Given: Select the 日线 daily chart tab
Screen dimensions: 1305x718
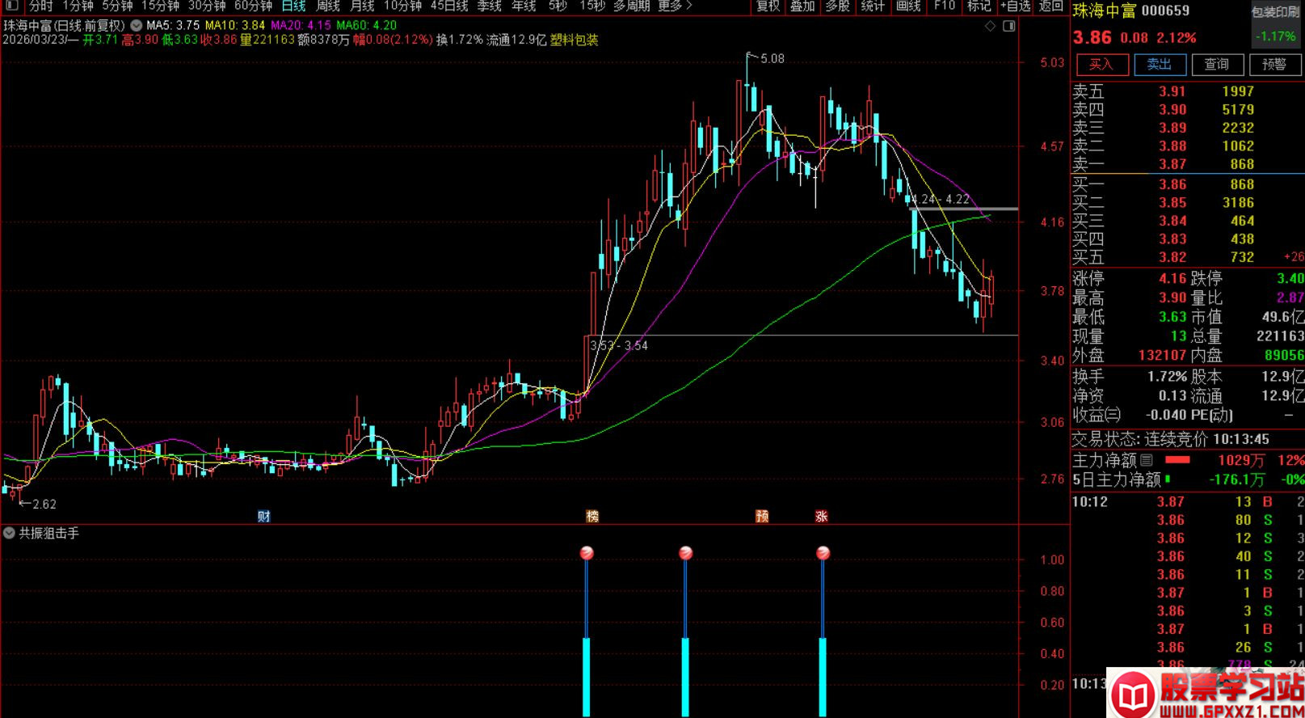Looking at the screenshot, I should (x=293, y=6).
